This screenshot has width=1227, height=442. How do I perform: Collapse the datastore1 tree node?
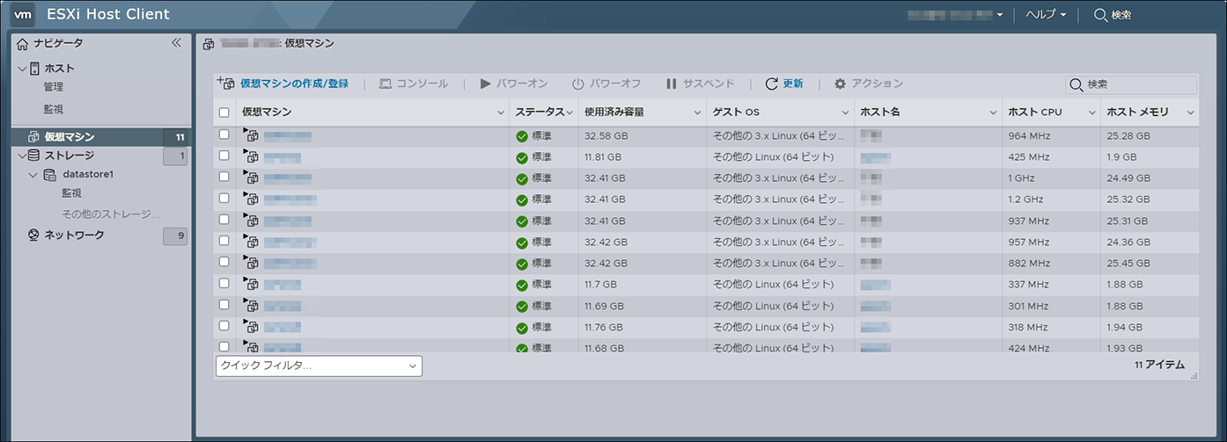point(33,175)
